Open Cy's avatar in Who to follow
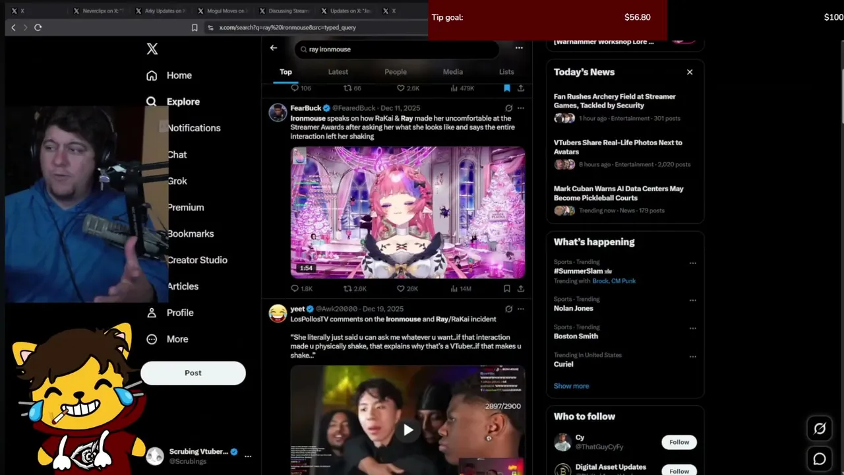The width and height of the screenshot is (844, 475). pos(562,442)
